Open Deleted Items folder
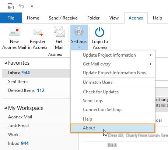The image size is (168, 150). (x=26, y=90)
